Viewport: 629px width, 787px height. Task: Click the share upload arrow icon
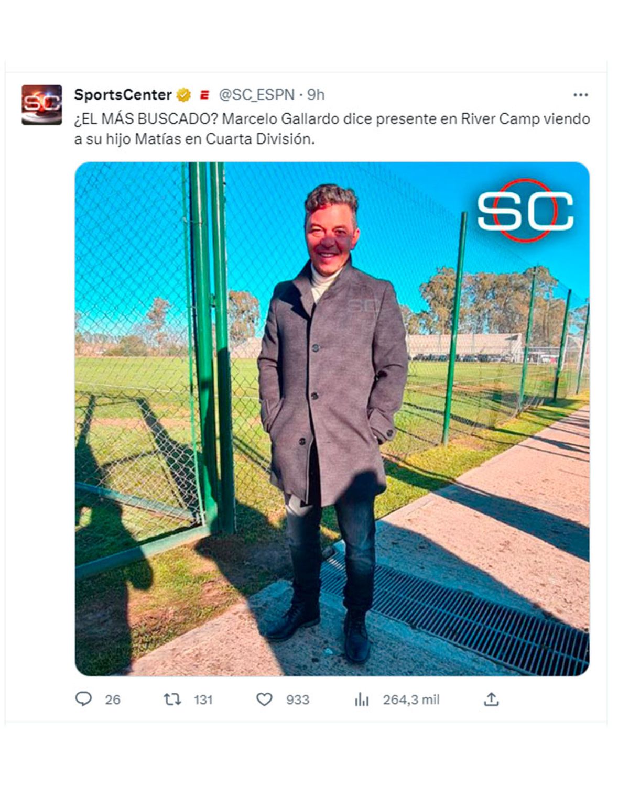(491, 699)
